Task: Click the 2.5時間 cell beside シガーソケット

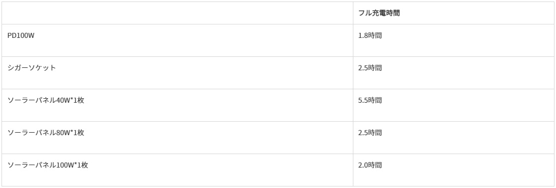Action: click(x=370, y=68)
